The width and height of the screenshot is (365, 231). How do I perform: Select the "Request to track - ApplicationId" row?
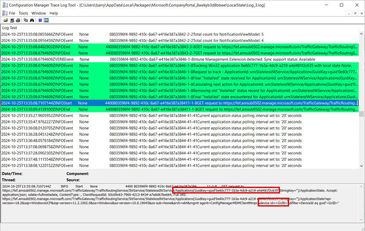[180, 72]
